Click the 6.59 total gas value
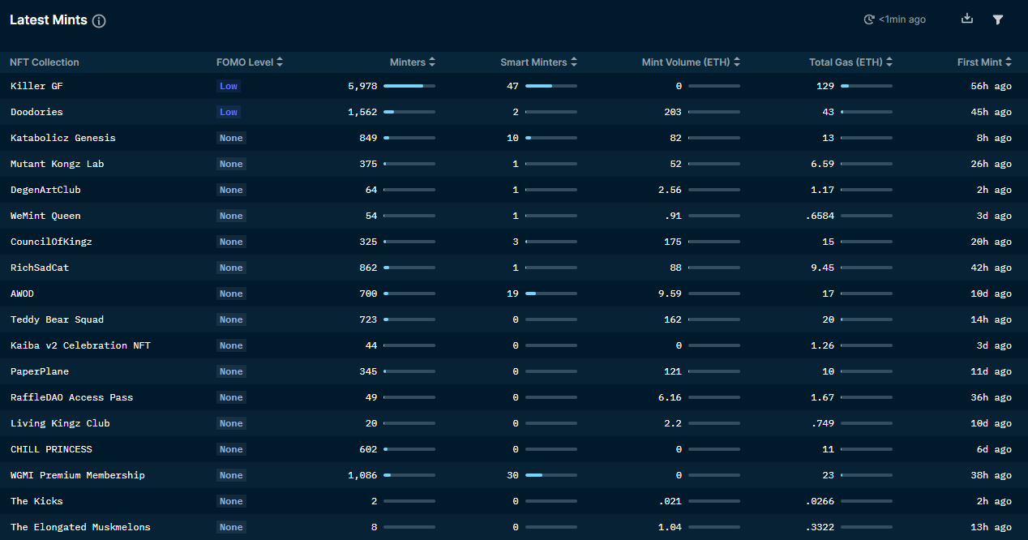1028x540 pixels. pos(822,164)
